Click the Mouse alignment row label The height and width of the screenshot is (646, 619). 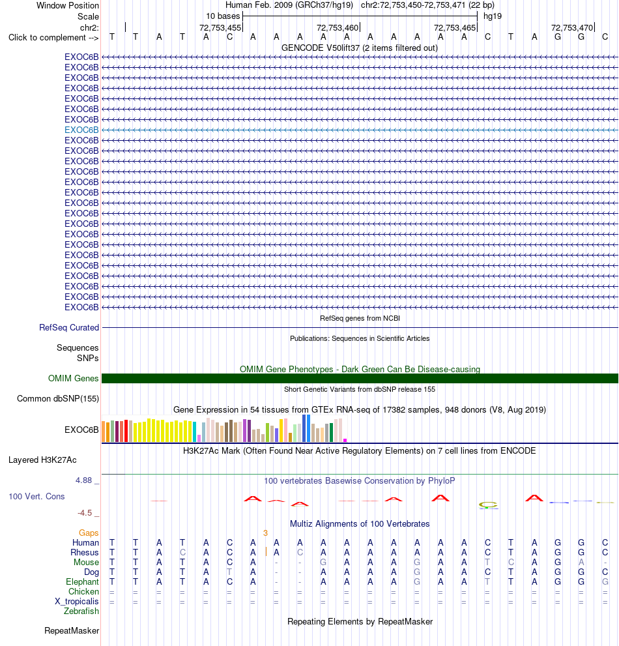coord(86,563)
